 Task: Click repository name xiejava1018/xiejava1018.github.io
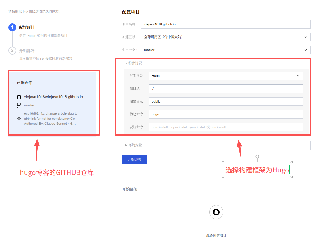pos(53,97)
